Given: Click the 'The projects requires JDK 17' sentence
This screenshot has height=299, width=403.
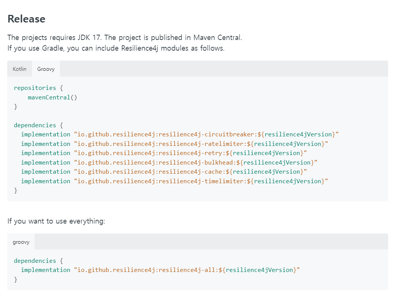Looking at the screenshot, I should coord(54,38).
